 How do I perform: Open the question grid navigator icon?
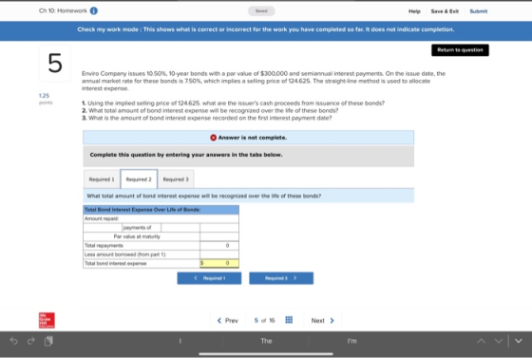pos(289,320)
